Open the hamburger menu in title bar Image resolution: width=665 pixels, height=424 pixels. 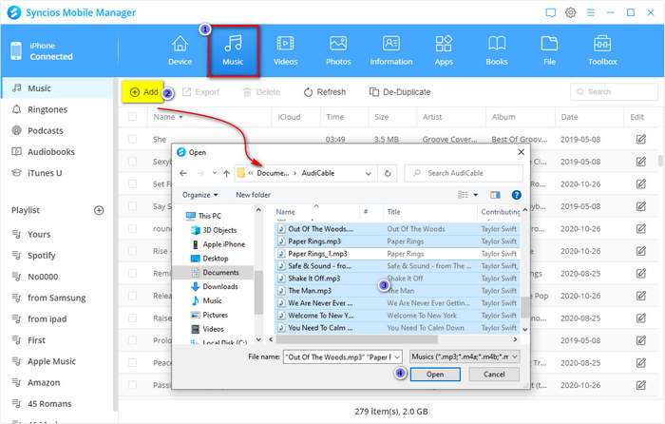coord(590,12)
